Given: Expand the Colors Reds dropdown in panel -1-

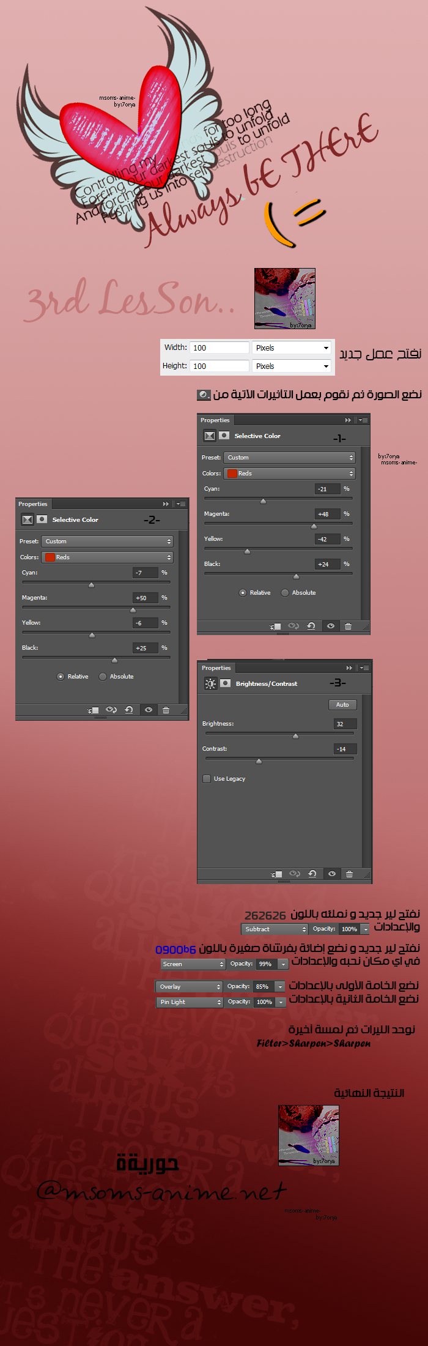Looking at the screenshot, I should point(290,474).
